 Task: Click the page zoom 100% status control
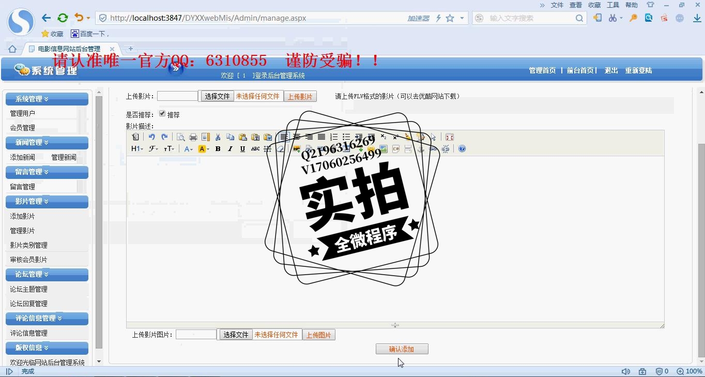coord(689,371)
